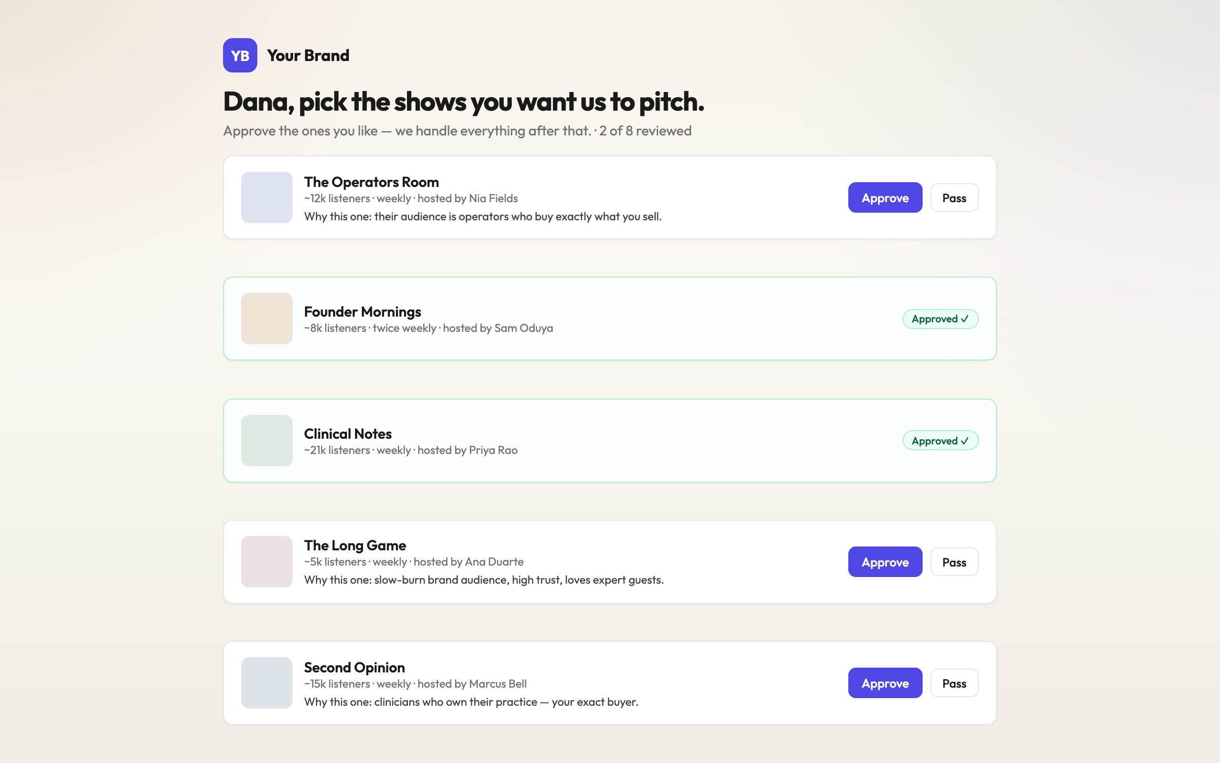Viewport: 1220px width, 763px height.
Task: Toggle Approved badge on Clinical Notes
Action: click(940, 441)
